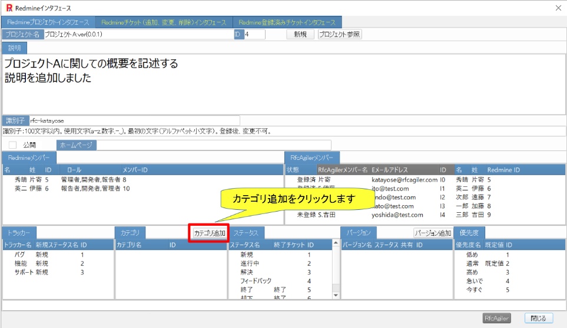
Task: Click the トラッカー名 column header
Action: pyautogui.click(x=18, y=245)
